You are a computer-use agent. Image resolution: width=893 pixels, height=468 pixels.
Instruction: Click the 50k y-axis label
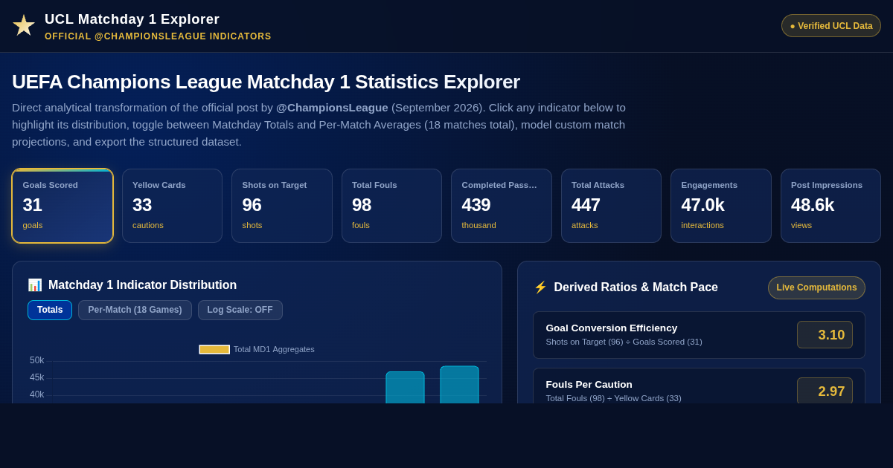(x=36, y=360)
